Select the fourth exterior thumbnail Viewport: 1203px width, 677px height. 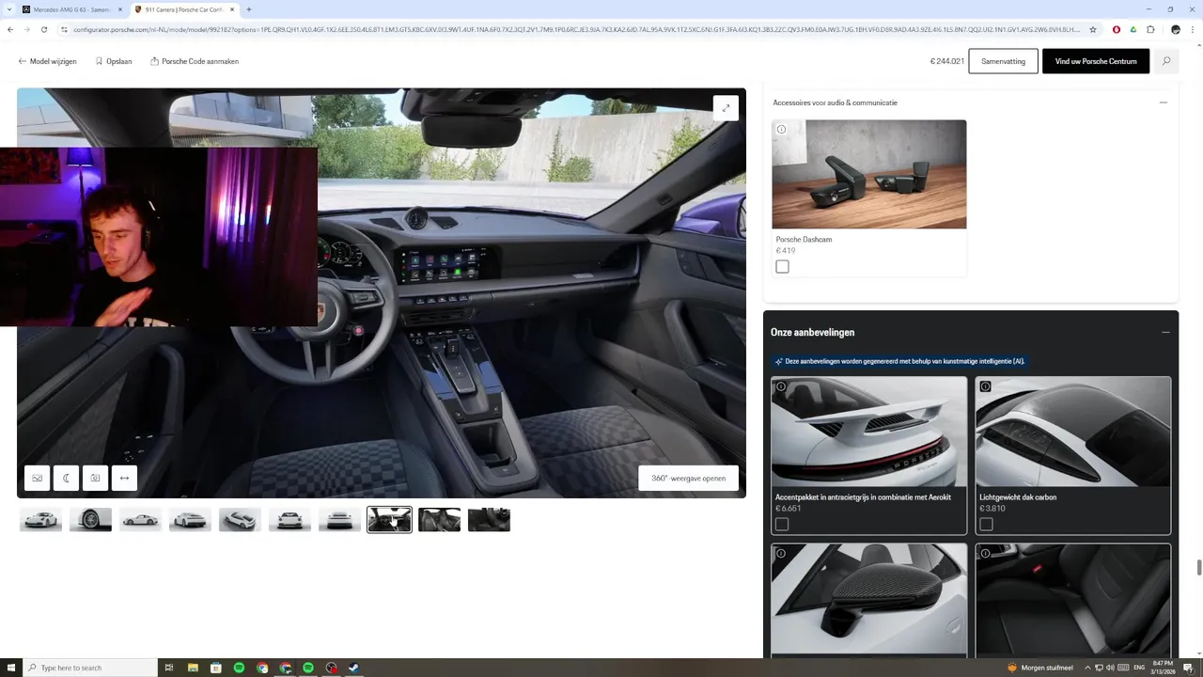tap(190, 519)
